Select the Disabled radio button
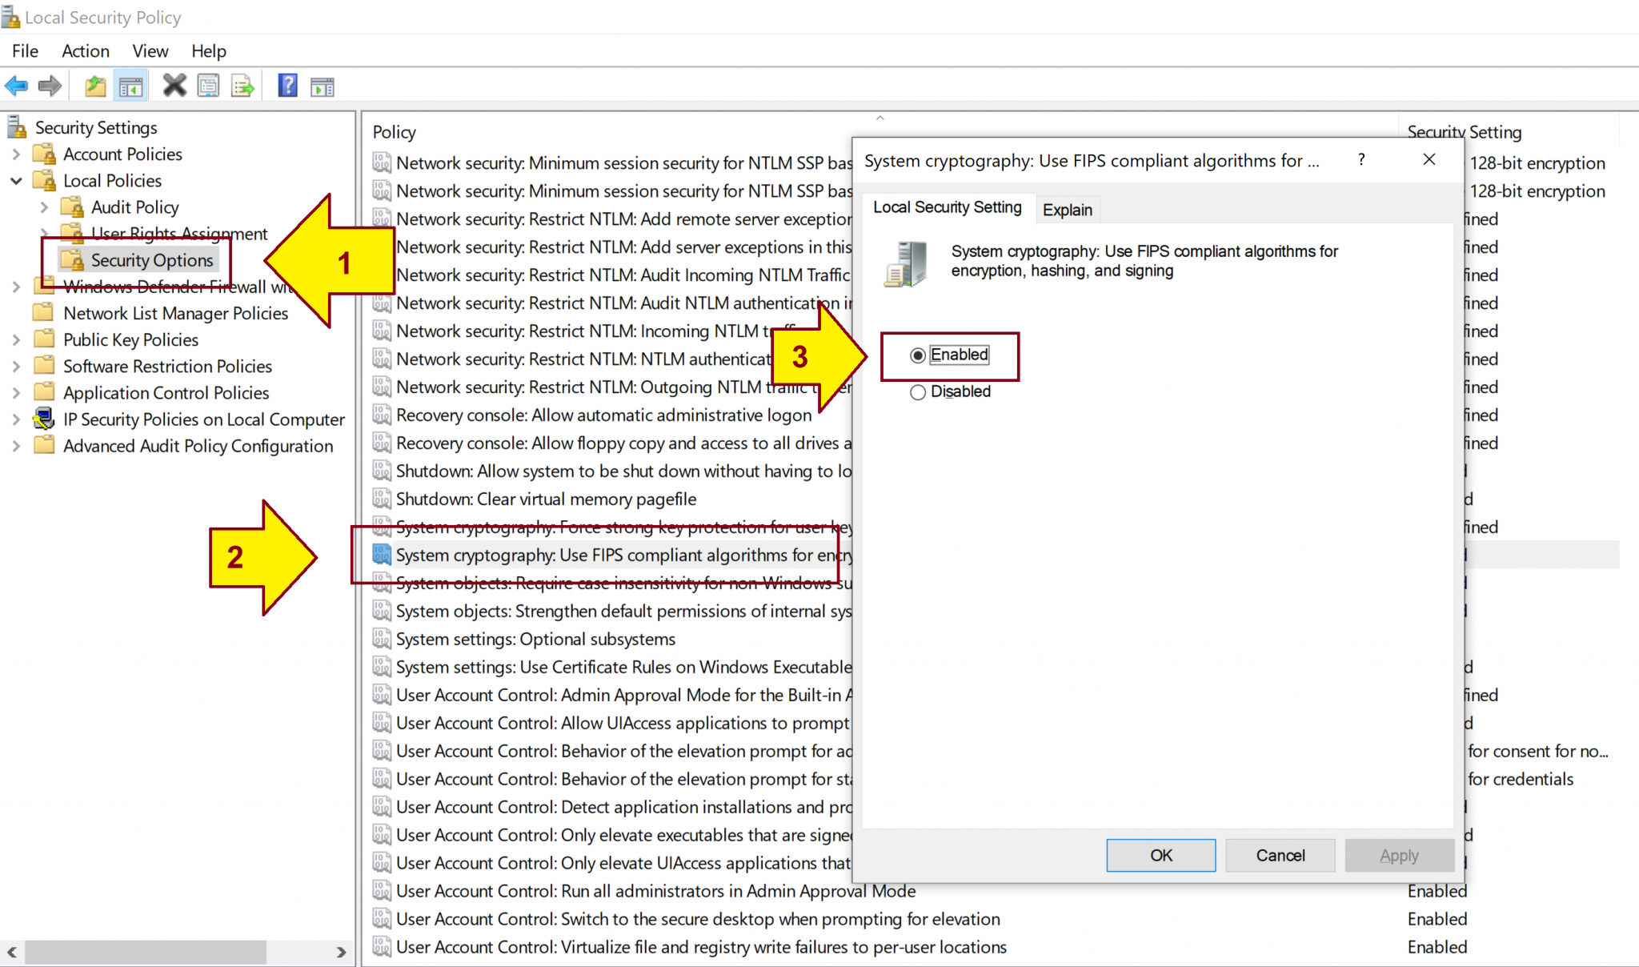Image resolution: width=1639 pixels, height=967 pixels. point(918,392)
